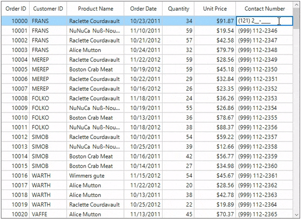This screenshot has height=219, width=301.
Task: Click contact number (999) 112-2346
Action: click(x=264, y=30)
